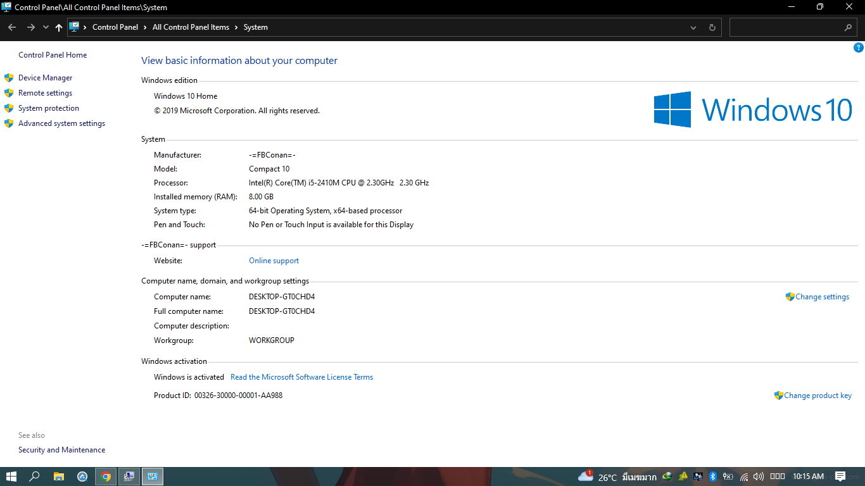This screenshot has width=865, height=486.
Task: Click the Bluetooth tray icon
Action: 712,477
